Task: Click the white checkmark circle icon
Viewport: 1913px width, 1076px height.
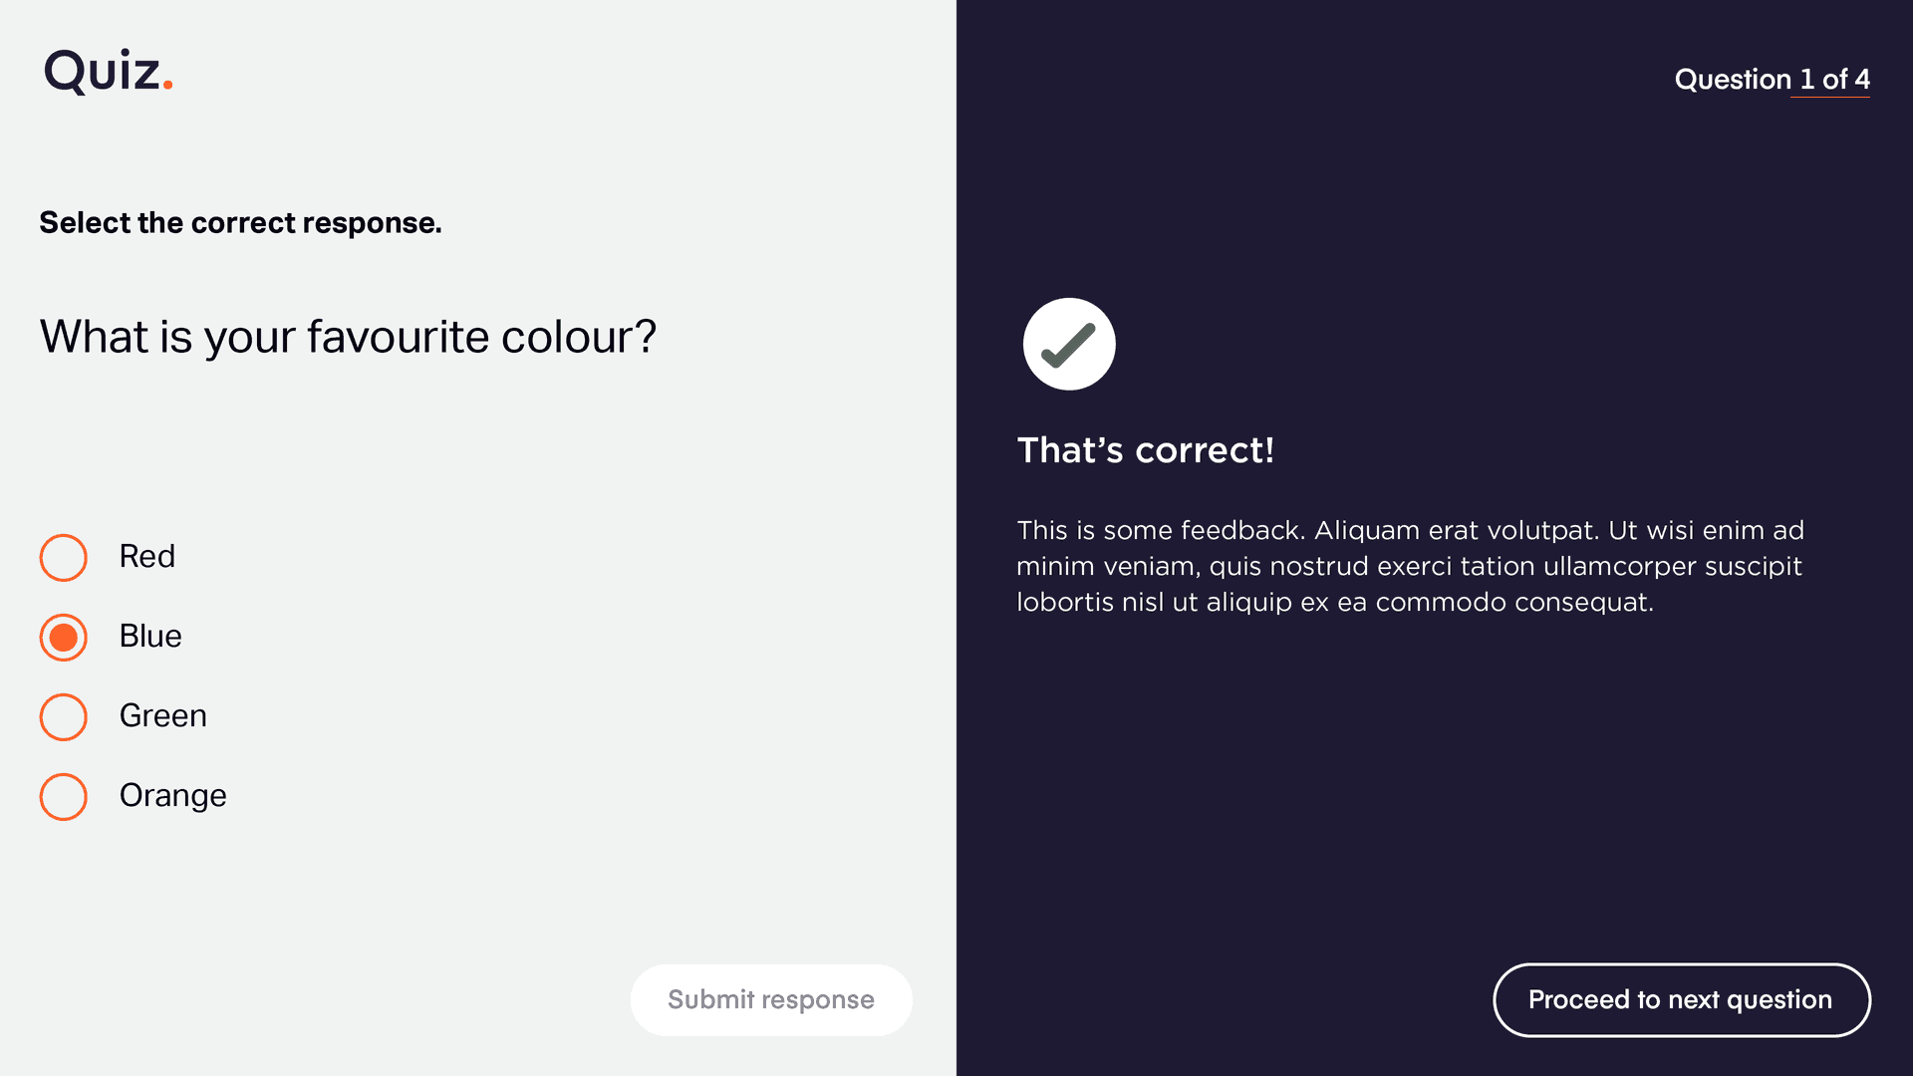Action: (x=1069, y=344)
